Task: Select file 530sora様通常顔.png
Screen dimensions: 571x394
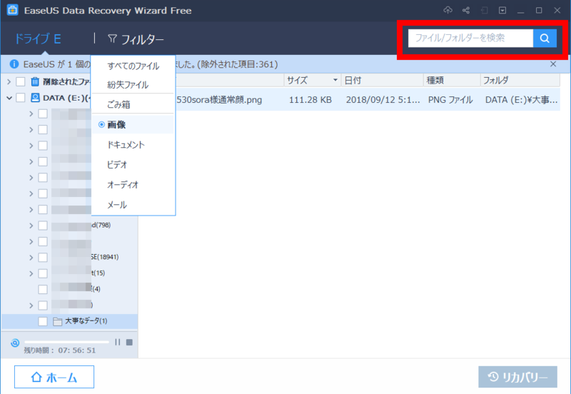Action: (219, 100)
